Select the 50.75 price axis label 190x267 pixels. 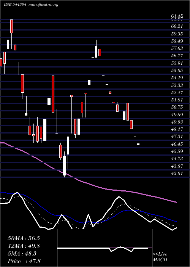177,107
